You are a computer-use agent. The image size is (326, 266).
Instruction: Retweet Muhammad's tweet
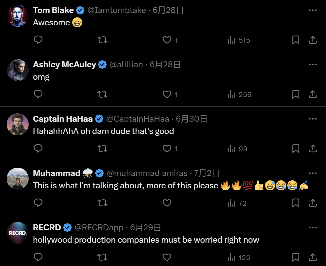click(102, 203)
